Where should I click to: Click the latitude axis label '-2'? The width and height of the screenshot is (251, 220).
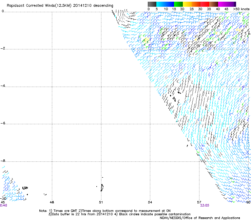click(3, 48)
